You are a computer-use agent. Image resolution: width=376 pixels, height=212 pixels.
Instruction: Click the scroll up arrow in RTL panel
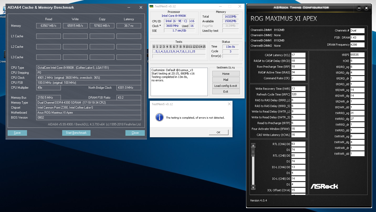(253, 146)
